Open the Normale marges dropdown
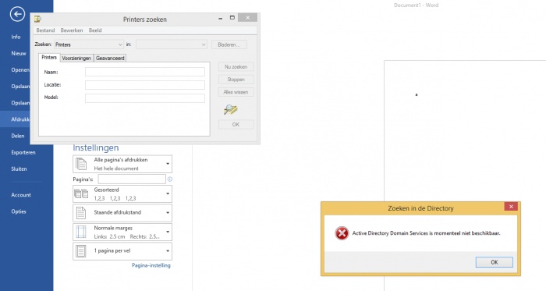Viewport: 546px width, 291px height. pyautogui.click(x=122, y=232)
